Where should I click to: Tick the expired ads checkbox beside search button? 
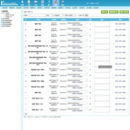[x=78, y=15]
